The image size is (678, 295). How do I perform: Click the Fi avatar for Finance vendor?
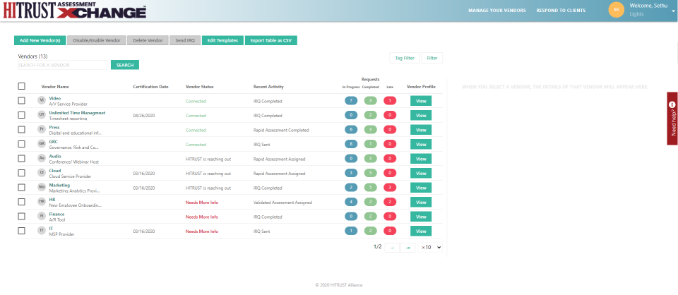[x=42, y=216]
